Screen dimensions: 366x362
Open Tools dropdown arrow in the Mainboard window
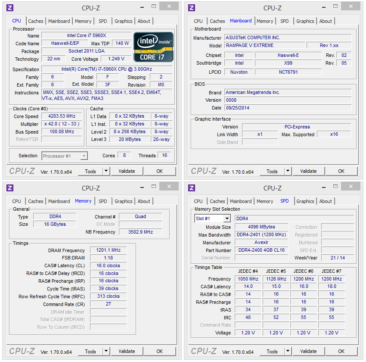288,171
